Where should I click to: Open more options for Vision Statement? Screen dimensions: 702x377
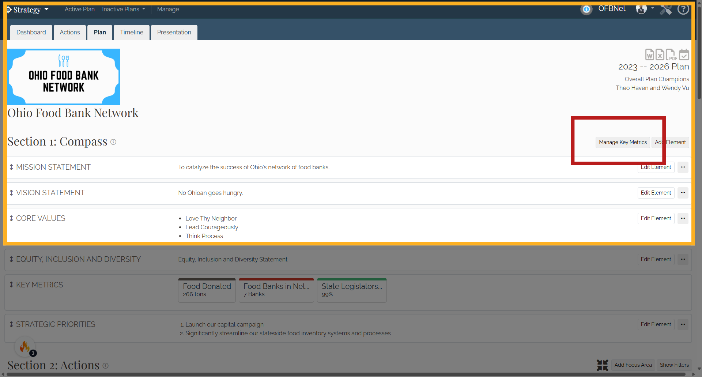coord(683,193)
